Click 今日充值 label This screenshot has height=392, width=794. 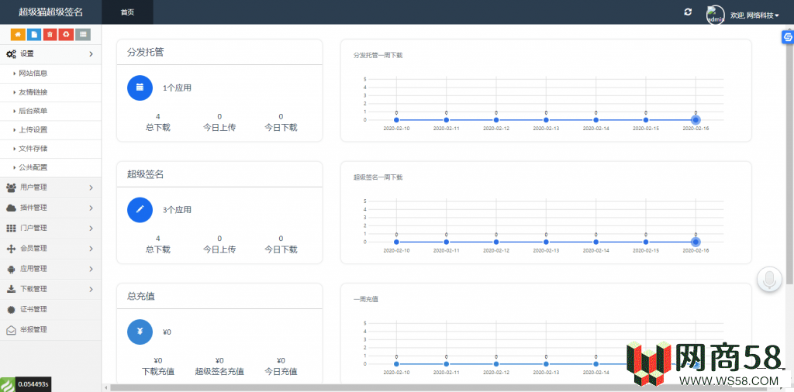click(281, 372)
